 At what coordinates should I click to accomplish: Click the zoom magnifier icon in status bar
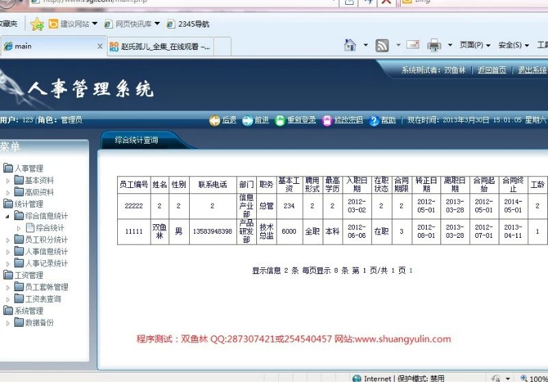pyautogui.click(x=524, y=378)
